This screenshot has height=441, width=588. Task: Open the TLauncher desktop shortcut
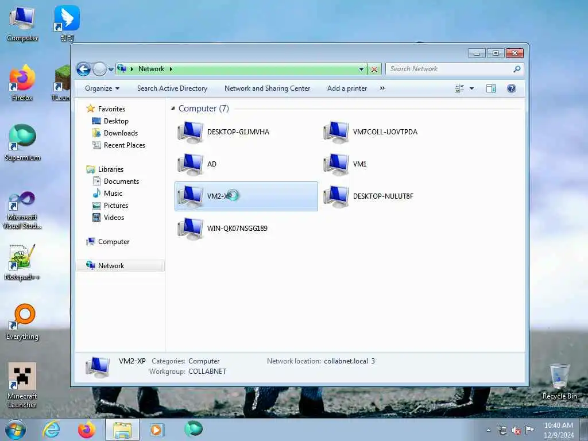[x=62, y=83]
